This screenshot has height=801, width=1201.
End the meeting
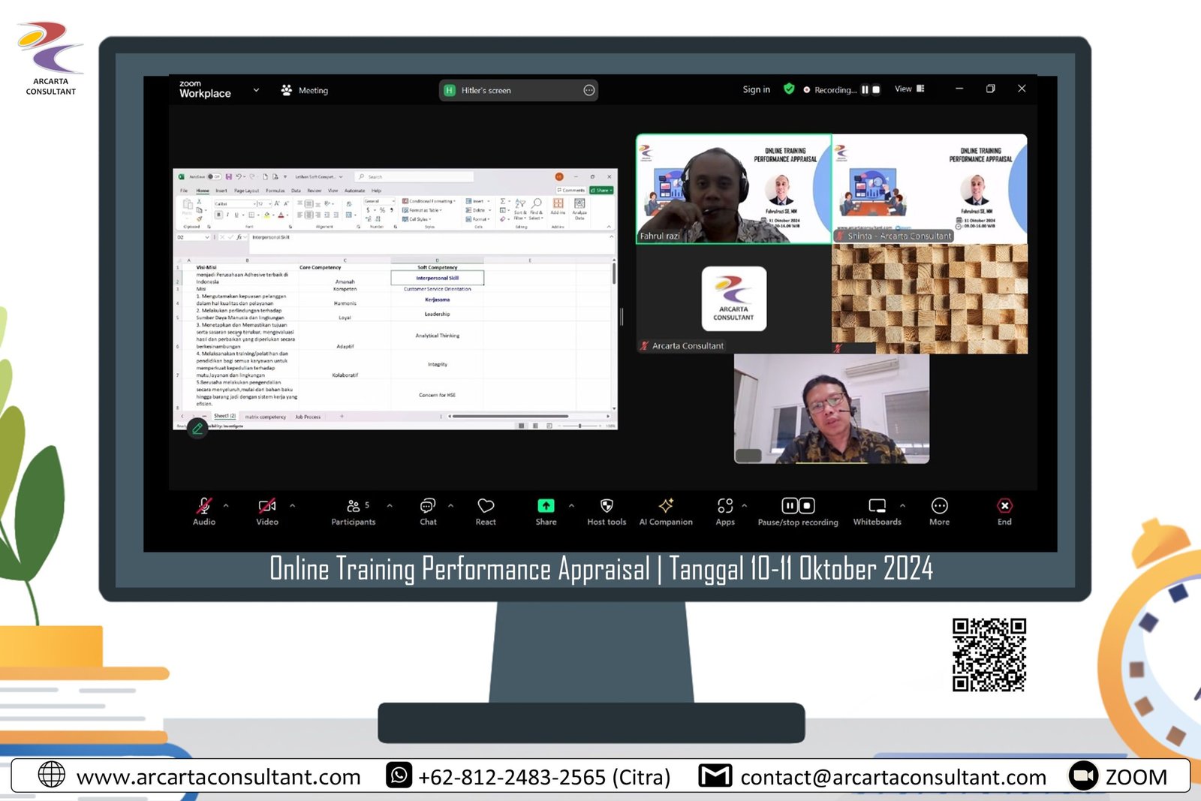pos(1004,507)
